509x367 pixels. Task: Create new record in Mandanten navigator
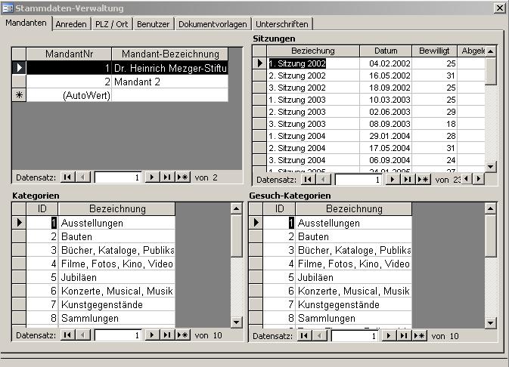[x=182, y=177]
